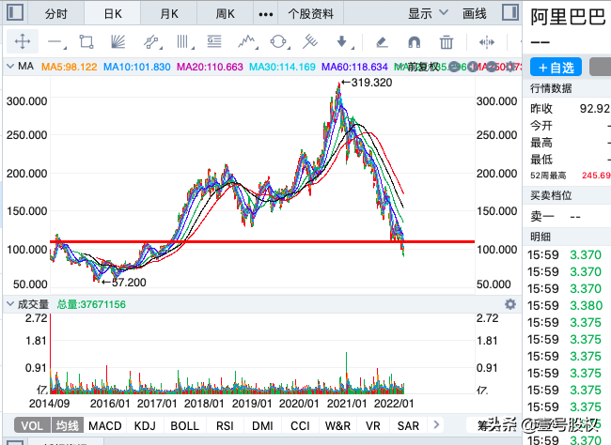
Task: Select the circle drawing tool
Action: pyautogui.click(x=278, y=41)
